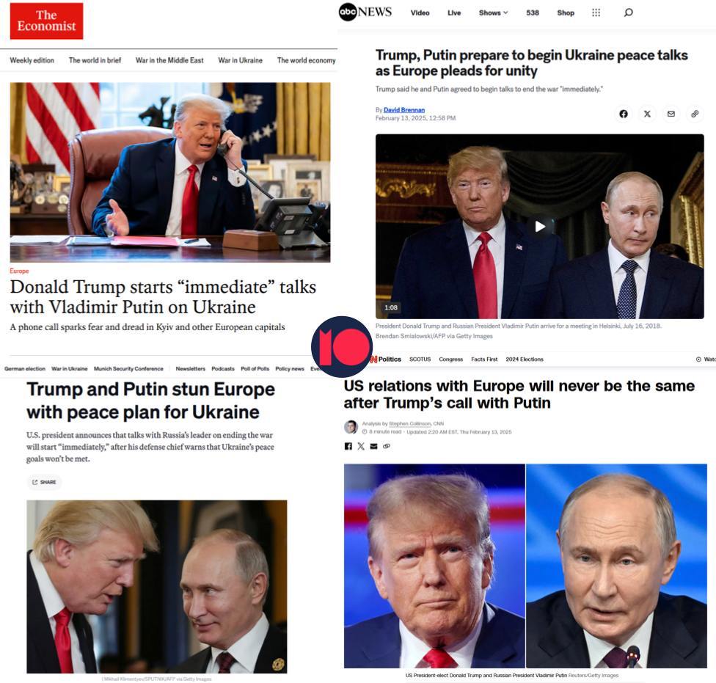Screen dimensions: 716x683
Task: Select SCOTUS in CNN Politics nav
Action: tap(420, 359)
